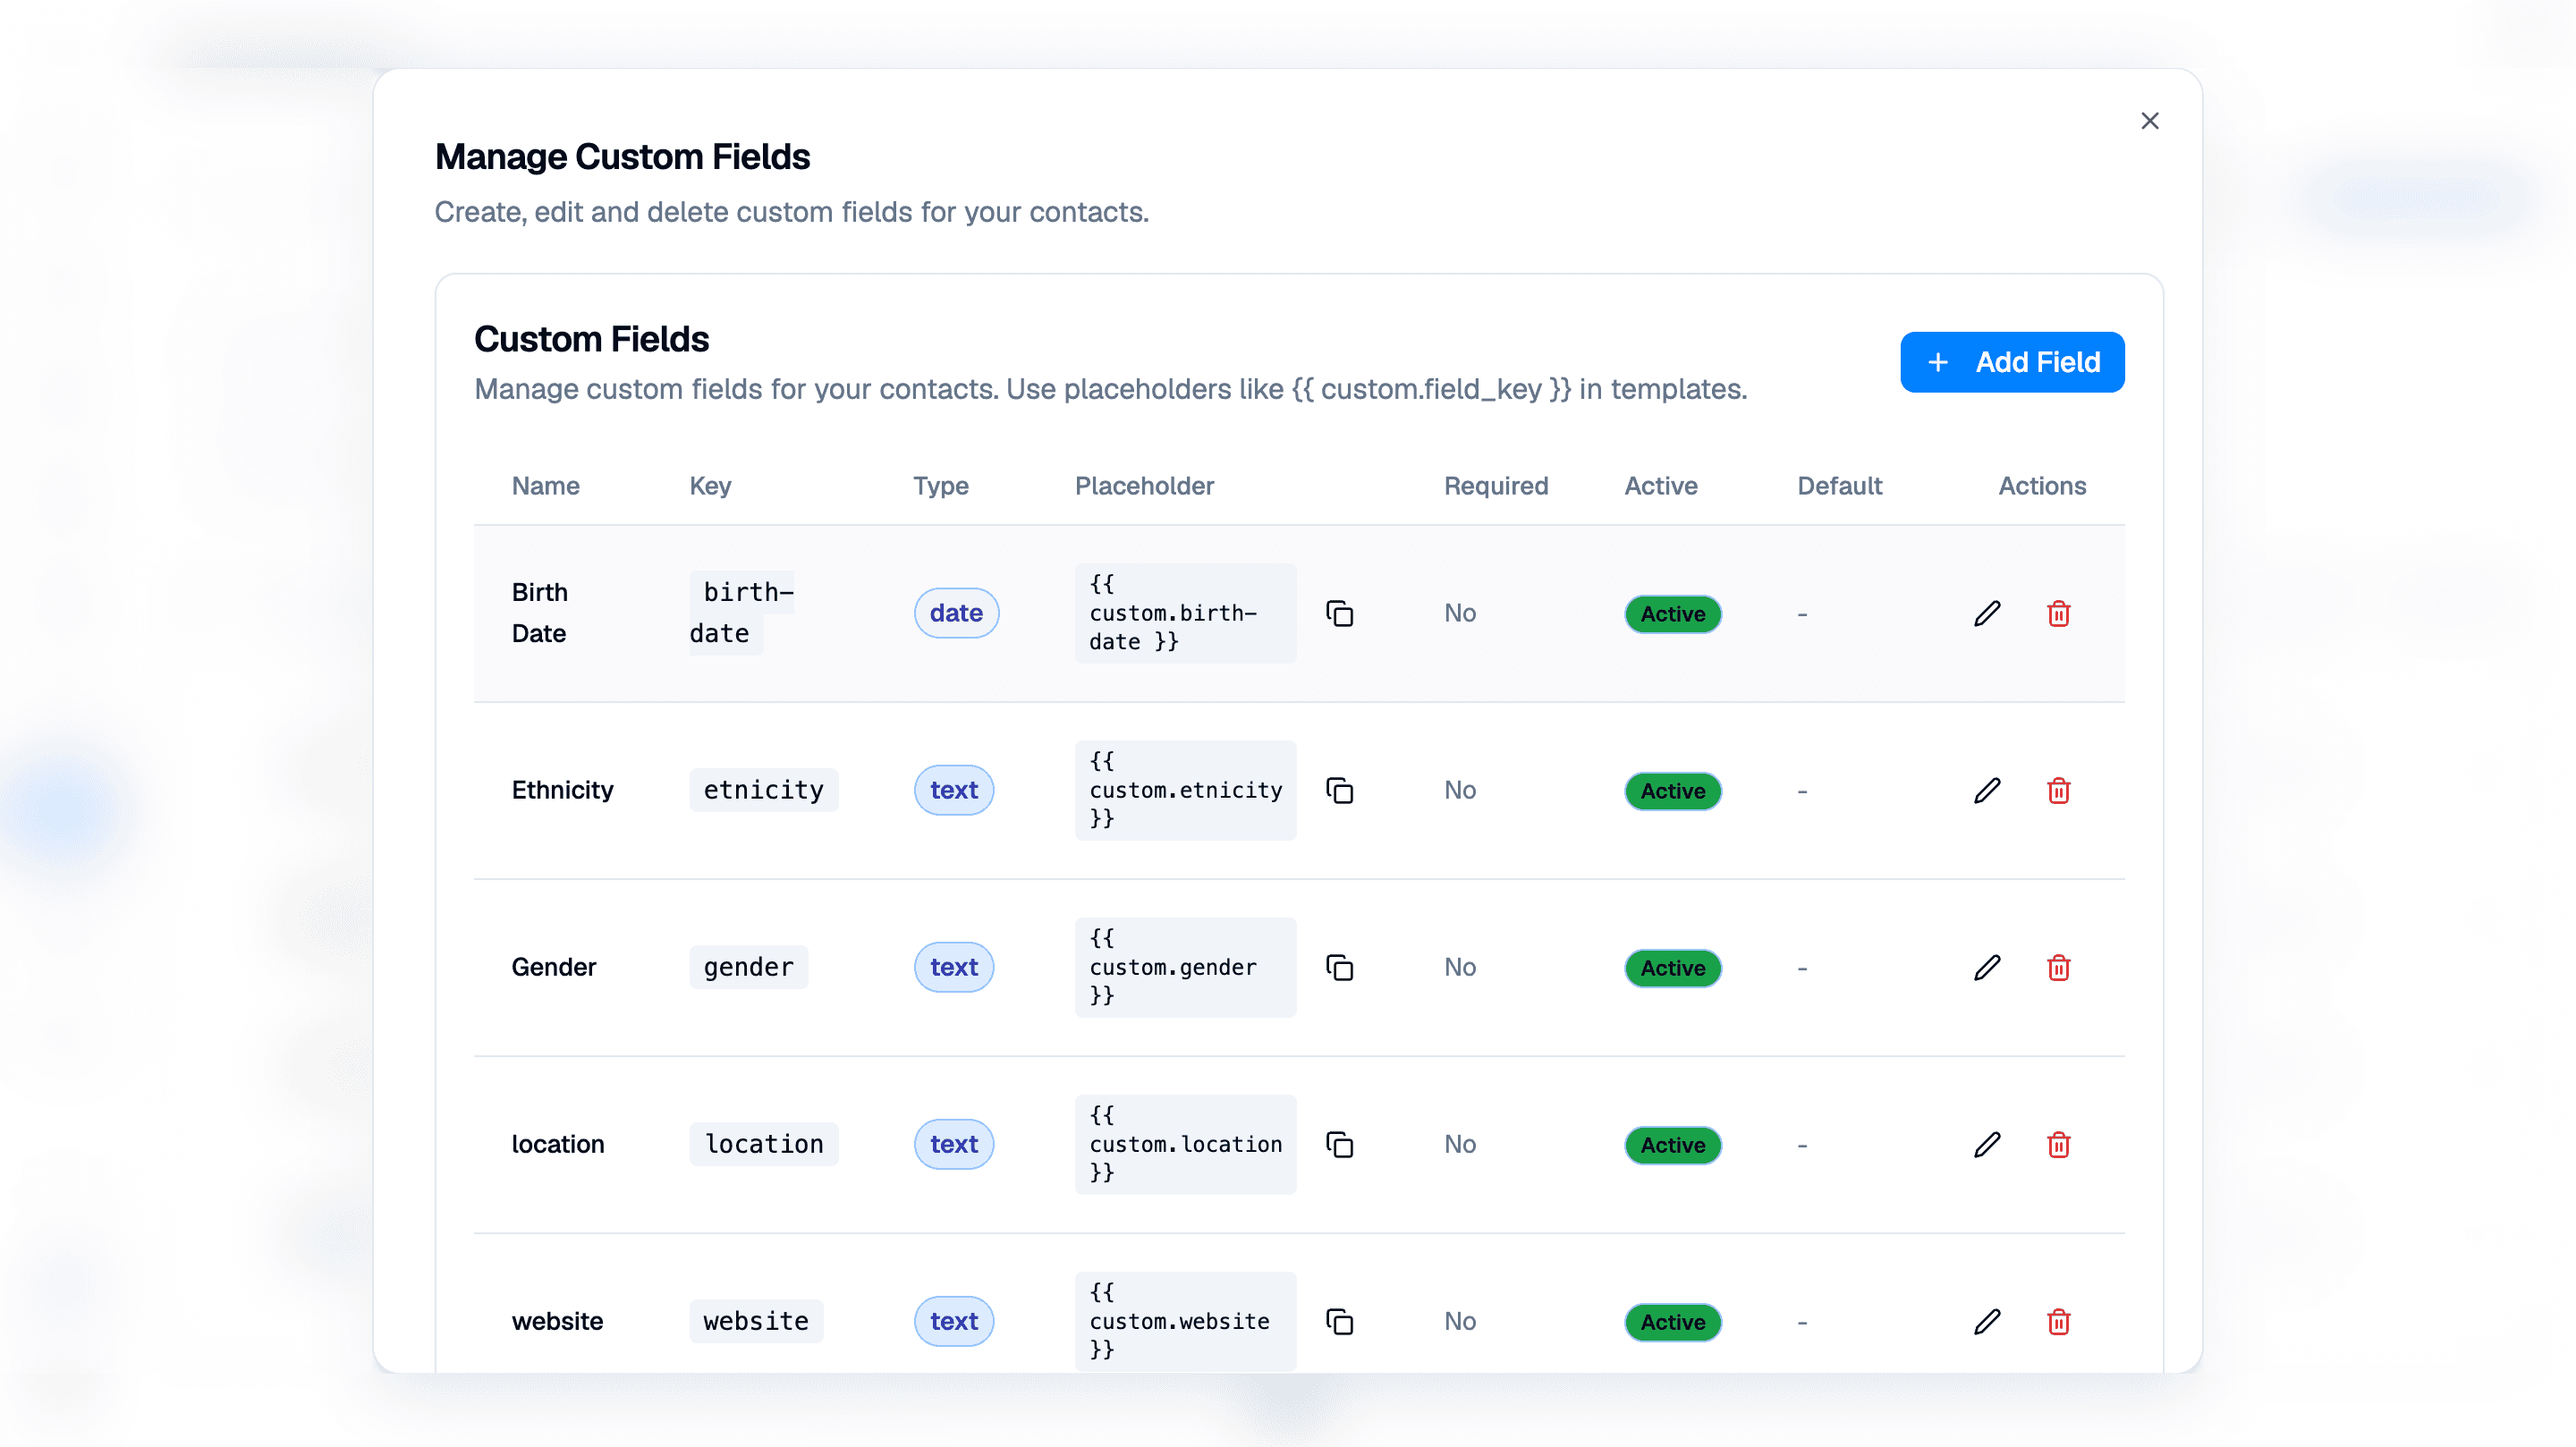Close the Manage Custom Fields dialog

tap(2149, 121)
